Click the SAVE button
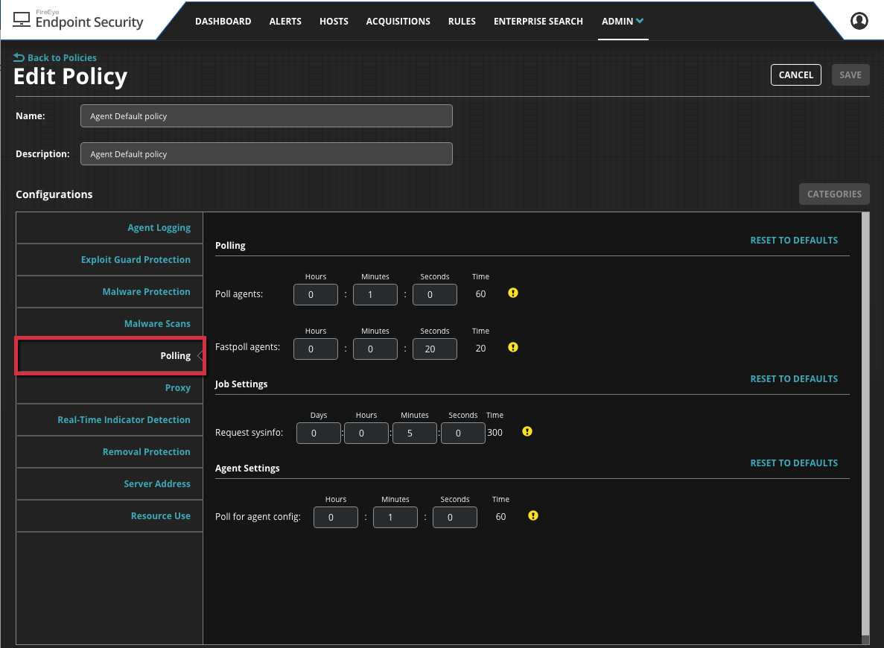884x648 pixels. click(850, 75)
